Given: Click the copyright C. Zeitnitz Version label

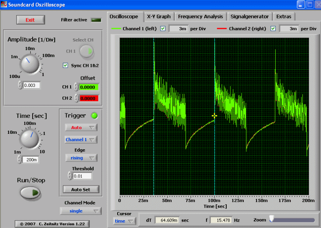Looking at the screenshot, I should pyautogui.click(x=52, y=224).
